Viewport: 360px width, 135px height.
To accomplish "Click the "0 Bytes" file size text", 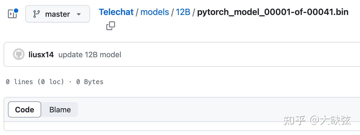I will click(x=90, y=82).
